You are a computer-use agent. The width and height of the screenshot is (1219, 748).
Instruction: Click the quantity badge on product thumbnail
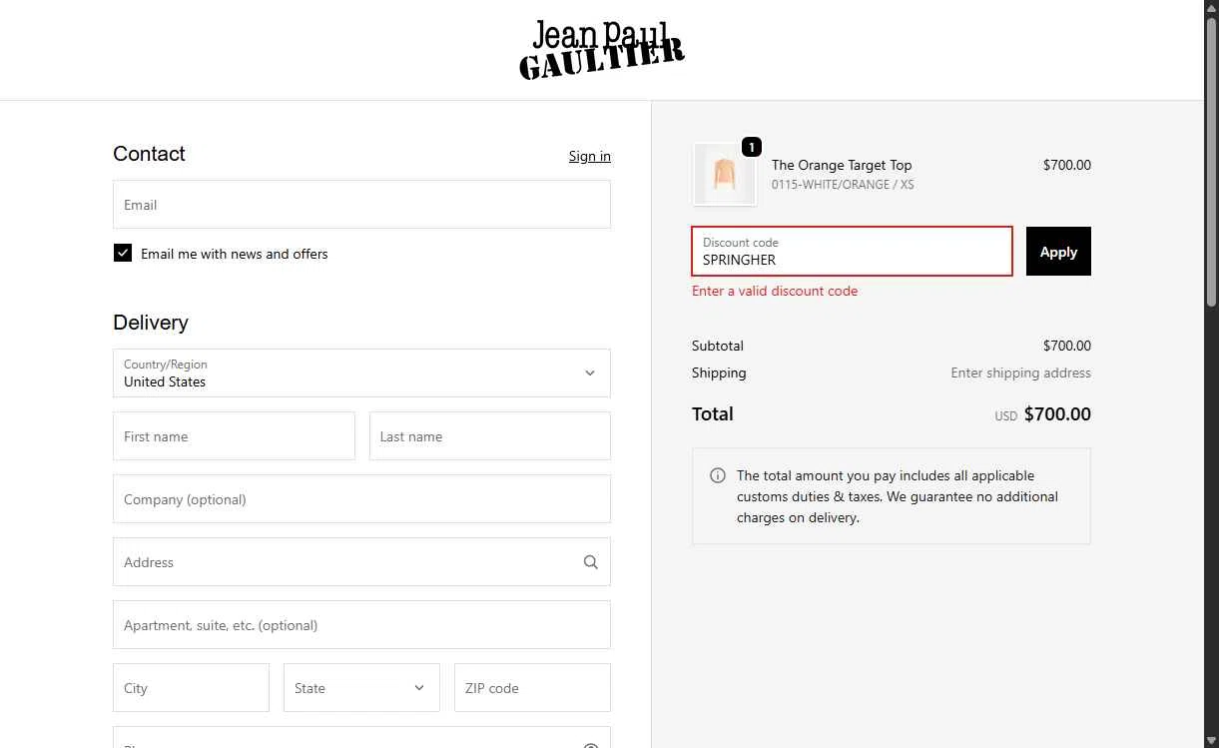[x=752, y=147]
